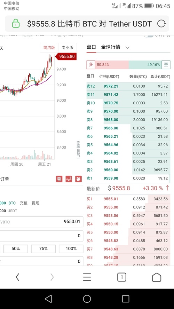Tap the browser address bar title
Viewport: 174px width, 309px height.
[x=89, y=24]
